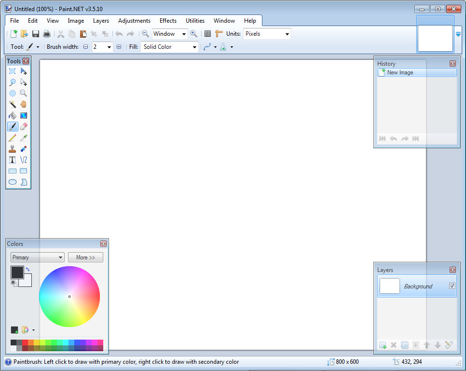Add a new layer in the Layers panel
Viewport: 466px width, 371px height.
point(383,345)
